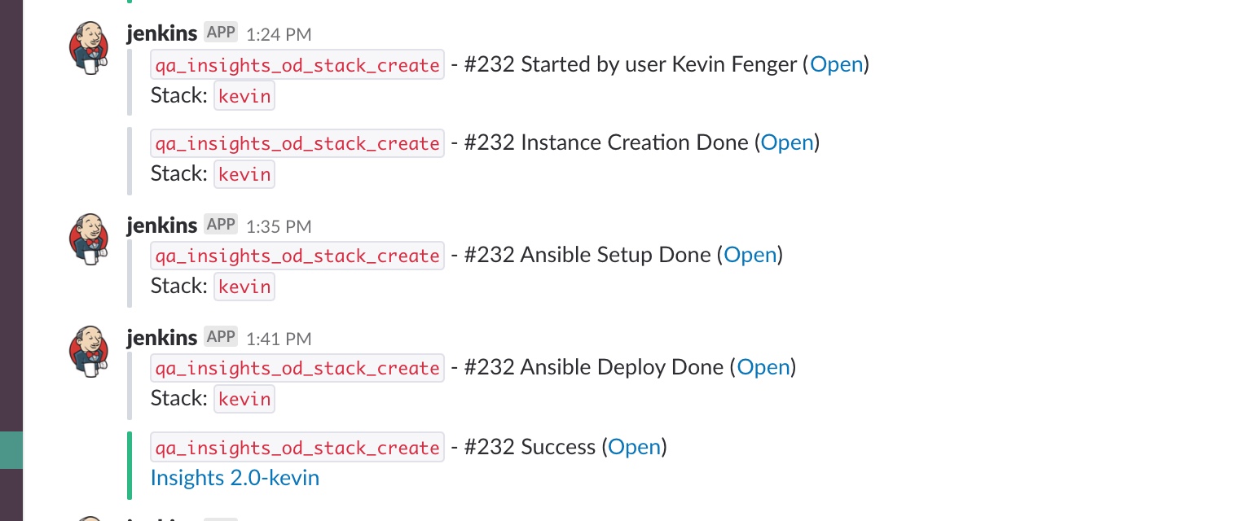Click qa_insights_od_stack_create tag in Success message

tap(297, 448)
